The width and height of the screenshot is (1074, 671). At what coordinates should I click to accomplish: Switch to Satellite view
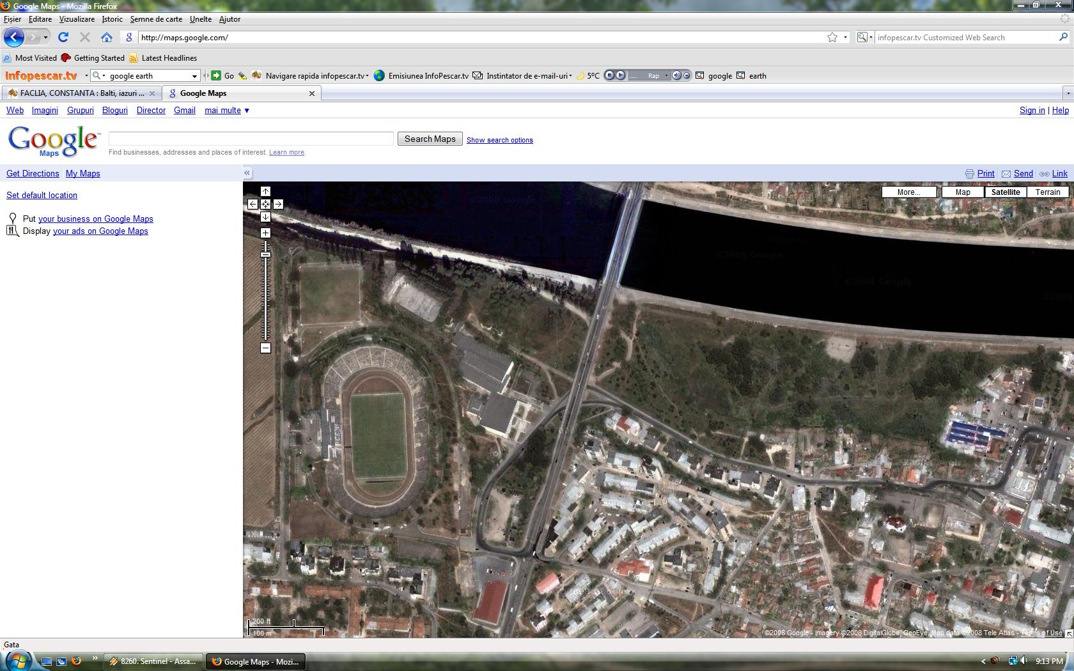1005,192
